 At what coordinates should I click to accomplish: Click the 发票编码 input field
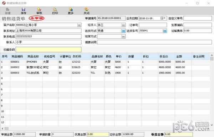(x=198, y=25)
